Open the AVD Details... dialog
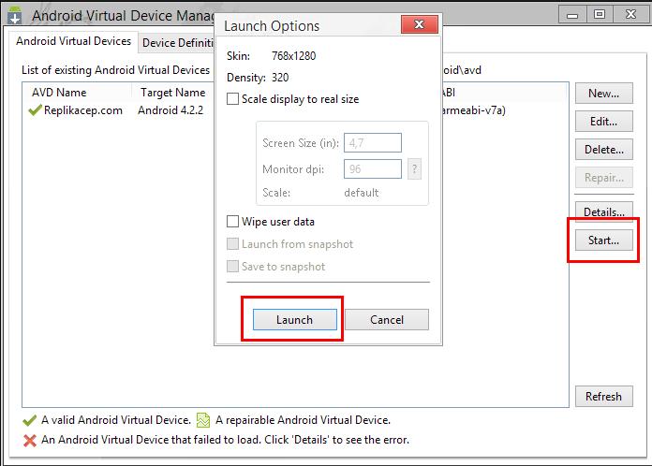 603,211
